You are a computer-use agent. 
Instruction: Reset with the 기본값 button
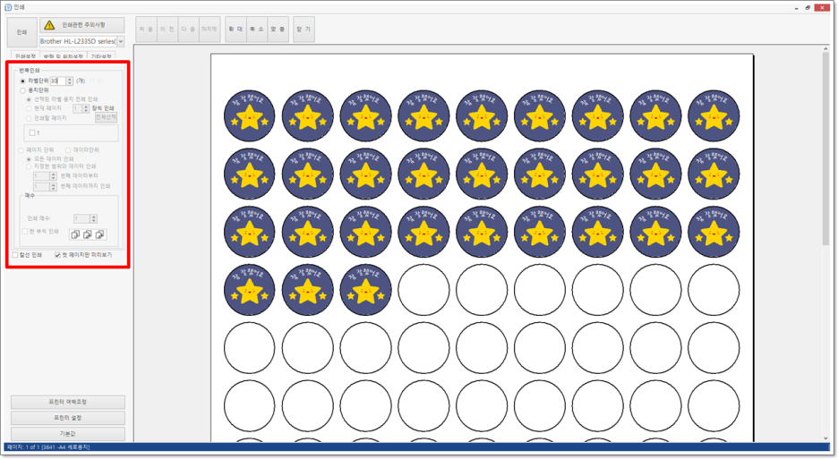tap(68, 434)
